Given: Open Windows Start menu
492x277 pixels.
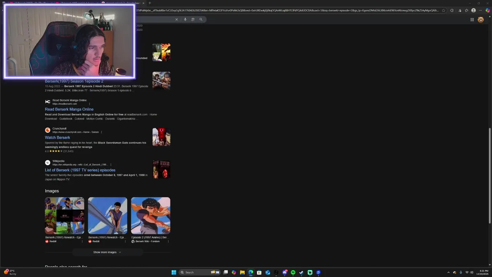Looking at the screenshot, I should (174, 272).
